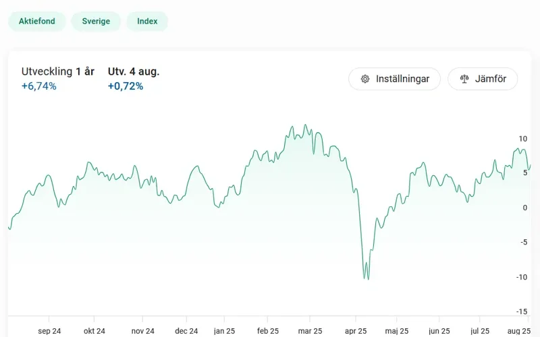The image size is (540, 337).
Task: Click the feb 25 axis label
Action: 268,331
